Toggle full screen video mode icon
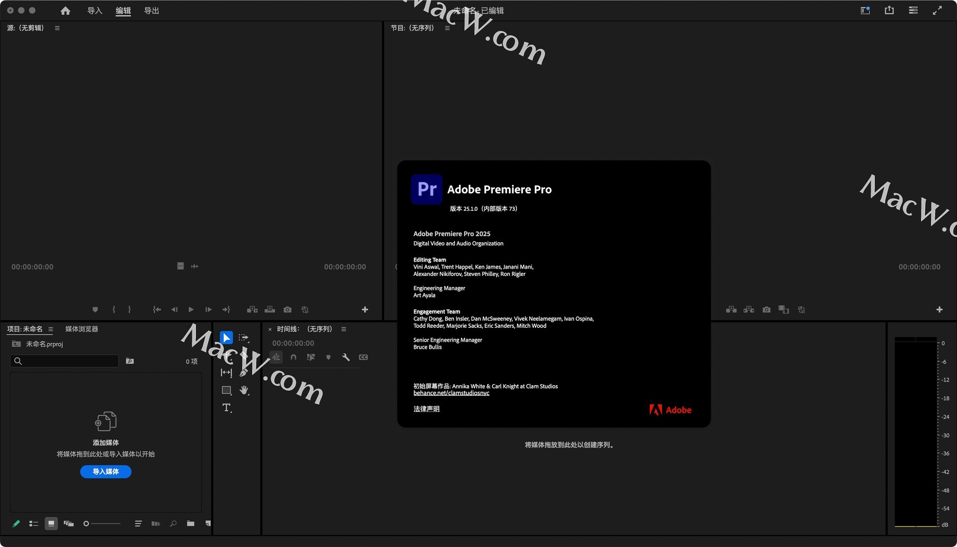The width and height of the screenshot is (957, 547). (937, 10)
